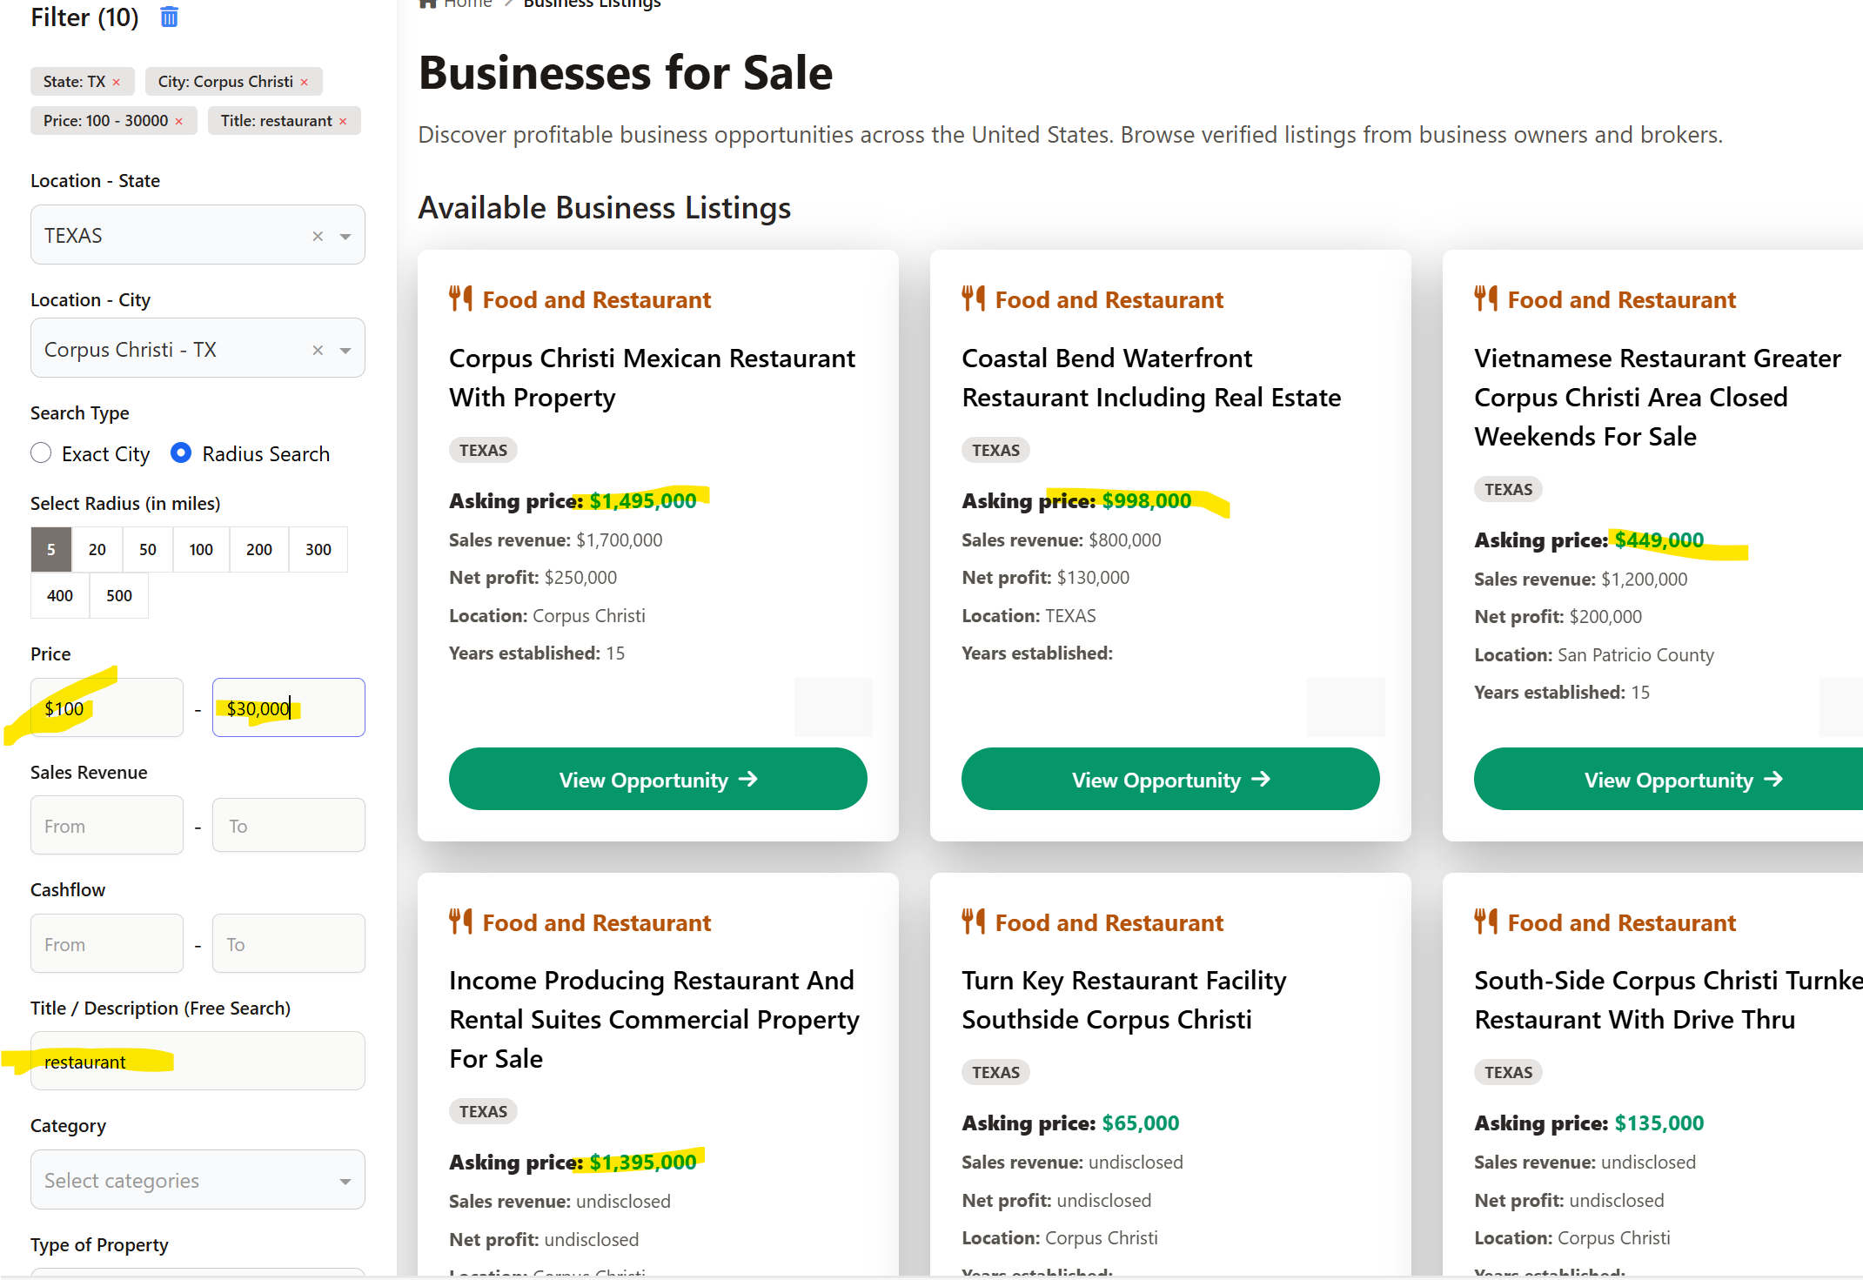Click the trash icon to clear all filters
Image resolution: width=1863 pixels, height=1280 pixels.
click(x=169, y=17)
